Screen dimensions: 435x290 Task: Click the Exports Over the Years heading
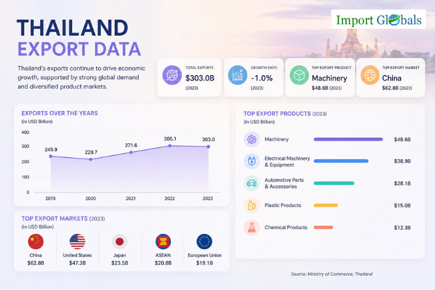point(60,114)
